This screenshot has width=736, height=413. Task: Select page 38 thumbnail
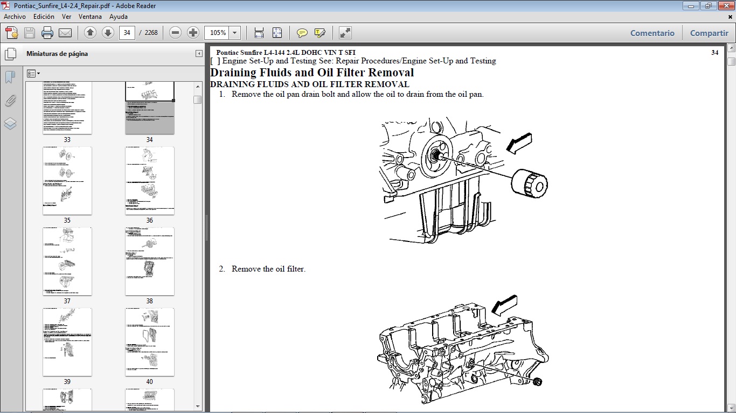150,261
